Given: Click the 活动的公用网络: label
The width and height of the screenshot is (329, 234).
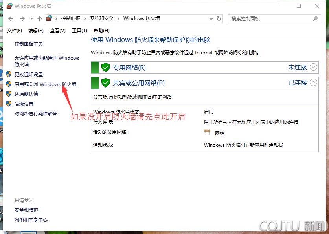Looking at the screenshot, I should pos(110,132).
